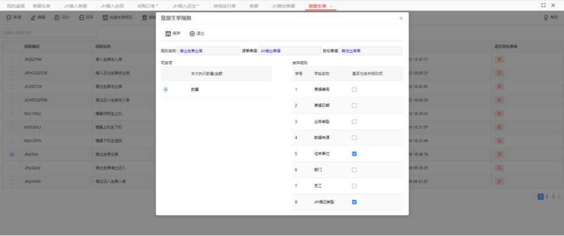This screenshot has height=236, width=564.
Task: Click 往来单位 field name cell
Action: click(x=322, y=153)
